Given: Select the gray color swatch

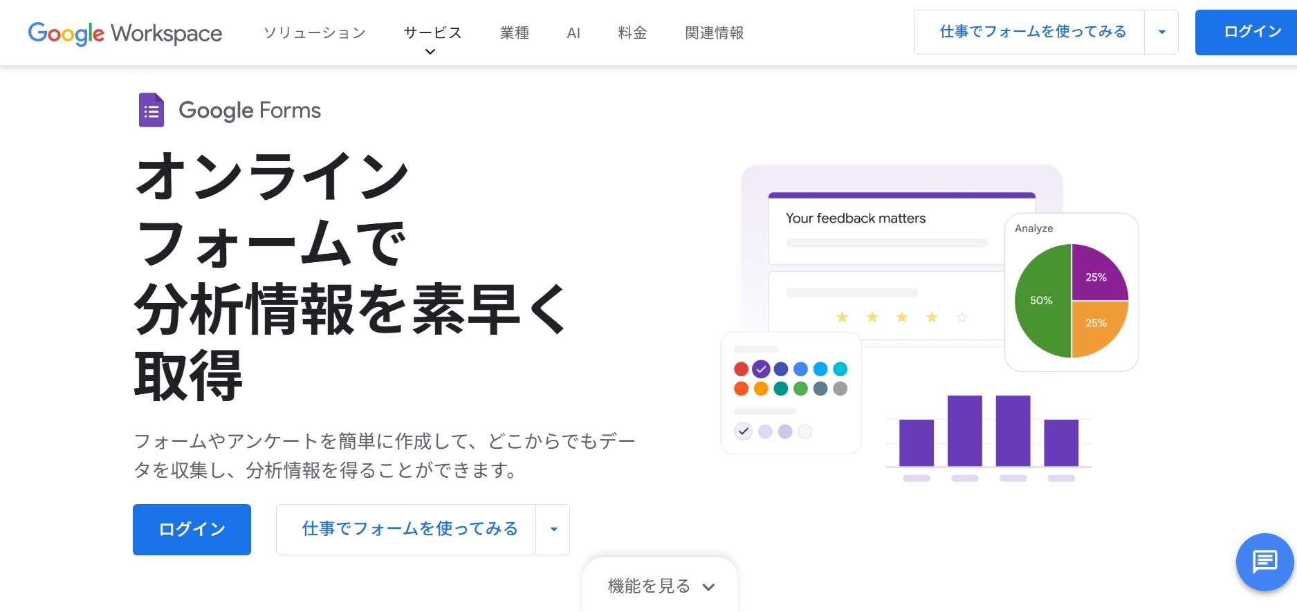Looking at the screenshot, I should (x=840, y=389).
